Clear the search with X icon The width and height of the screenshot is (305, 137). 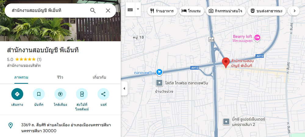coord(108,11)
